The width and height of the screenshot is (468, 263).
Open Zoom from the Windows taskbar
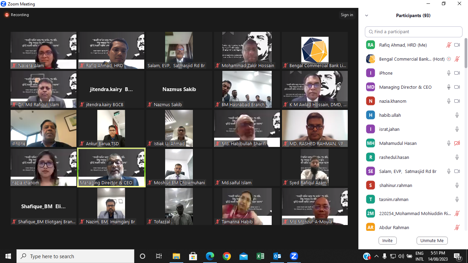[x=293, y=256]
